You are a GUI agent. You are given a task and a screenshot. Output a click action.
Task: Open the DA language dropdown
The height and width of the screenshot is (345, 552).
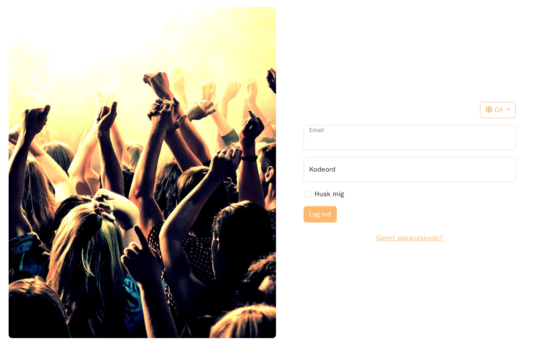498,110
